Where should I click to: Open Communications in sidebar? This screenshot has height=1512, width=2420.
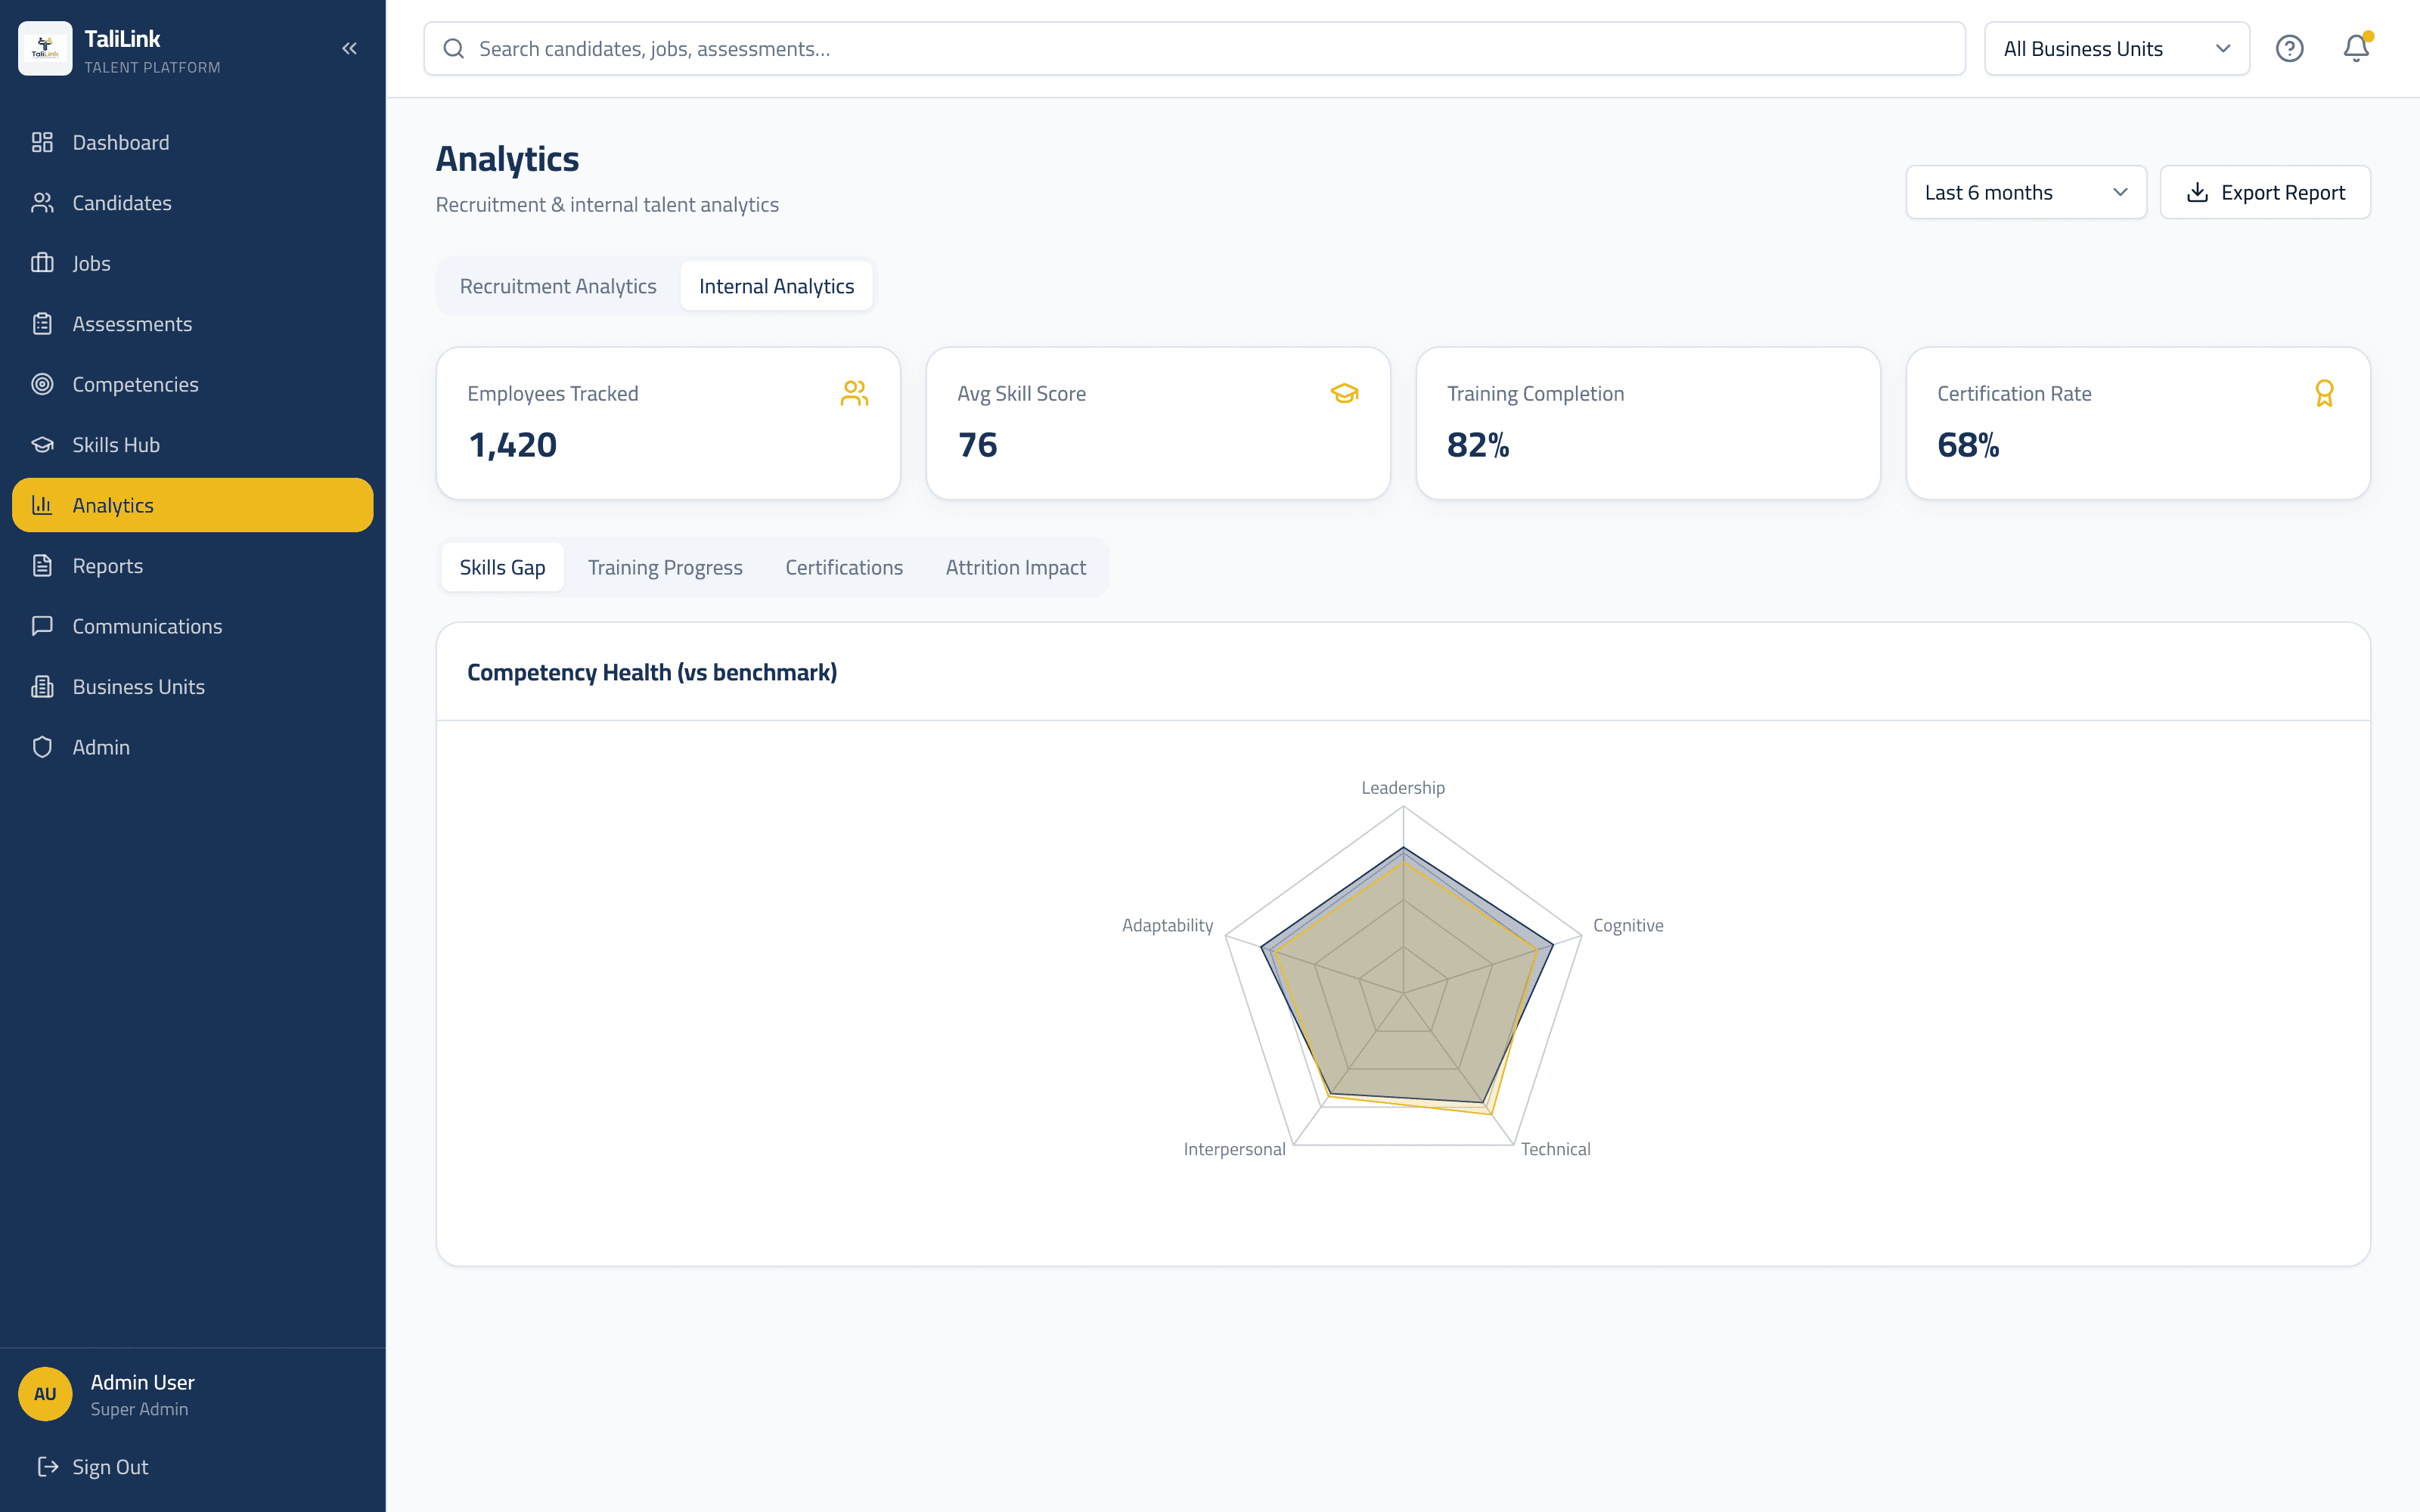point(193,626)
